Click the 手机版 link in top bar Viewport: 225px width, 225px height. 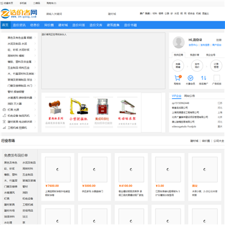[x=23, y=3]
